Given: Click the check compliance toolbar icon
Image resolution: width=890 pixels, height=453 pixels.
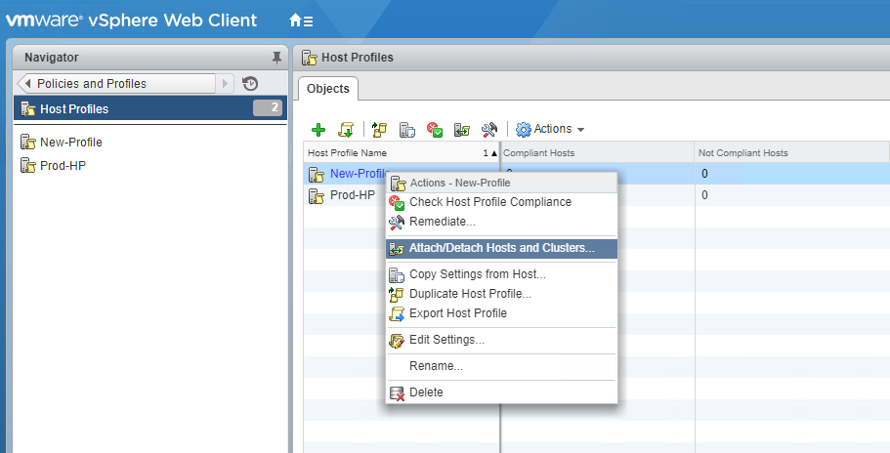Looking at the screenshot, I should [436, 130].
